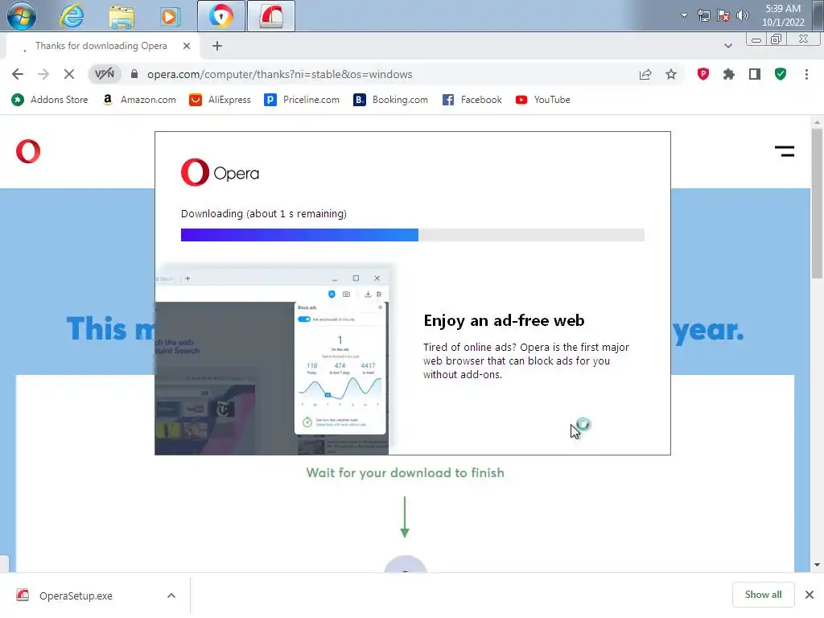Restore down the browser window
The width and height of the screenshot is (824, 618).
click(x=777, y=40)
